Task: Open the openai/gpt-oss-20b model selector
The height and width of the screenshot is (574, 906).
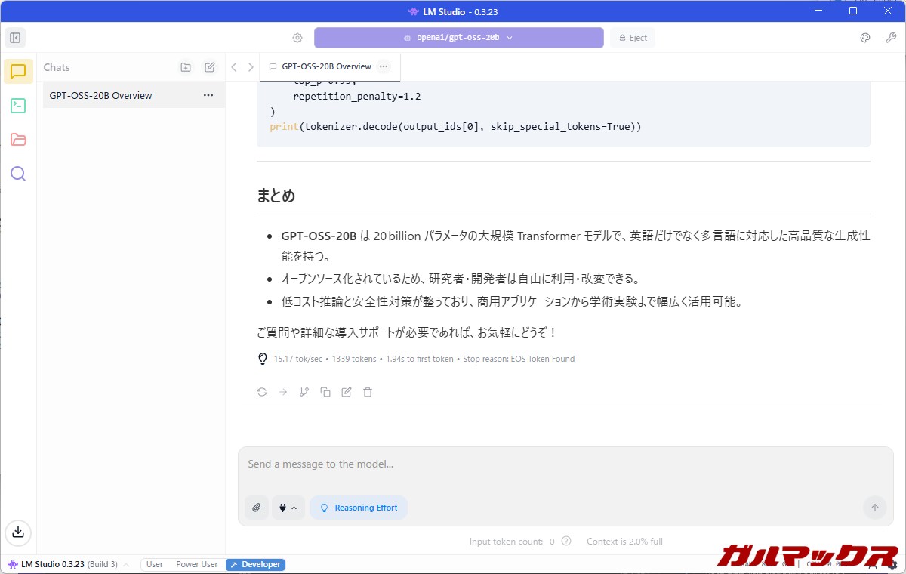Action: click(x=459, y=38)
